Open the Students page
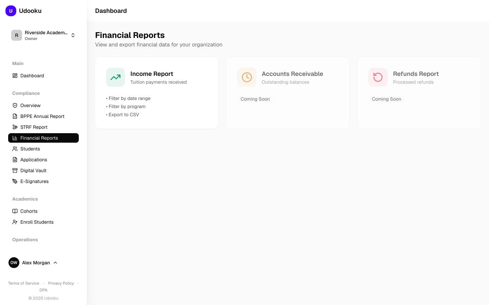 click(43, 149)
